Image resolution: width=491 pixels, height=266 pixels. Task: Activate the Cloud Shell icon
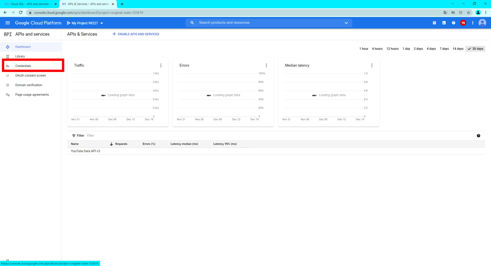444,23
